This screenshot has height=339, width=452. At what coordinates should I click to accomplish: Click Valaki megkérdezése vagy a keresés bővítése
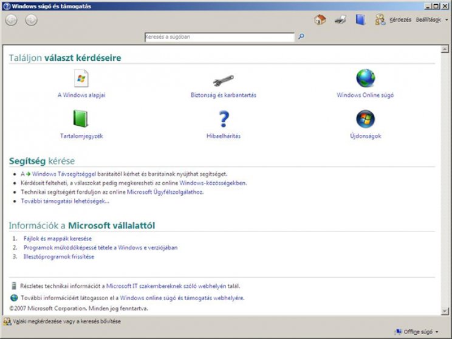coord(67,321)
